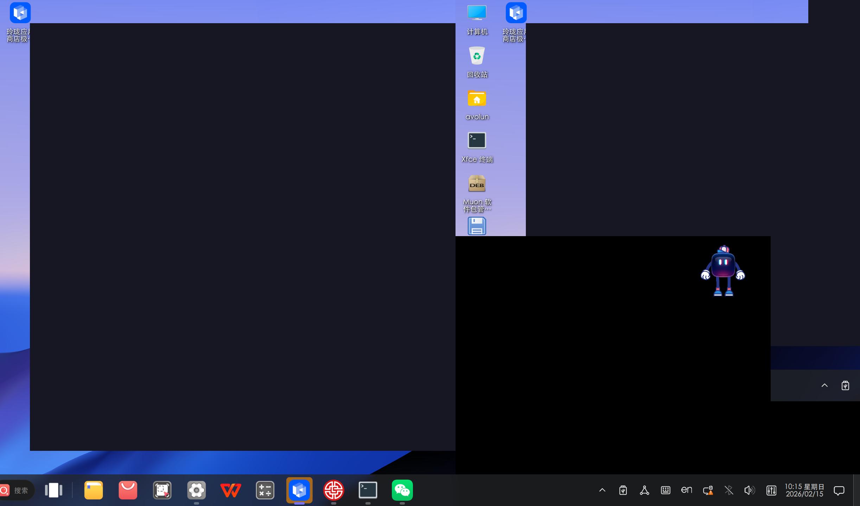Click the robot mascot desktop pet
This screenshot has width=860, height=506.
pos(723,271)
